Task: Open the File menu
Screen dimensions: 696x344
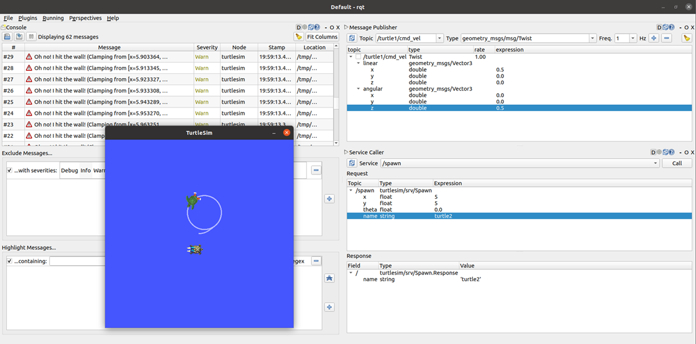Action: click(8, 18)
